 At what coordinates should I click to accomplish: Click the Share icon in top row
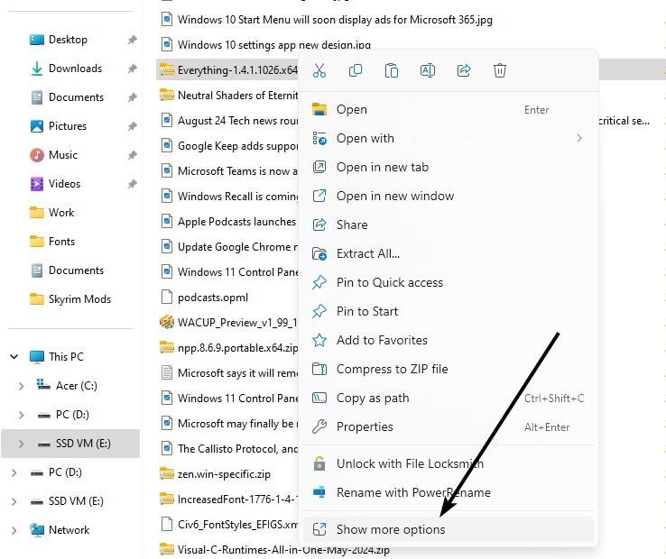(463, 70)
